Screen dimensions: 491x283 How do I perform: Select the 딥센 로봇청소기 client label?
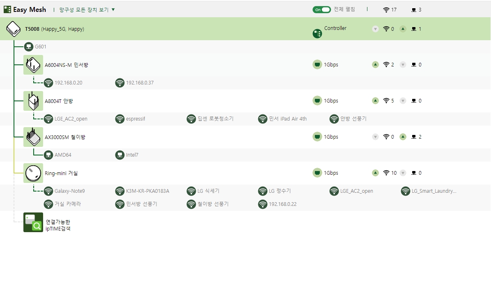(x=216, y=119)
